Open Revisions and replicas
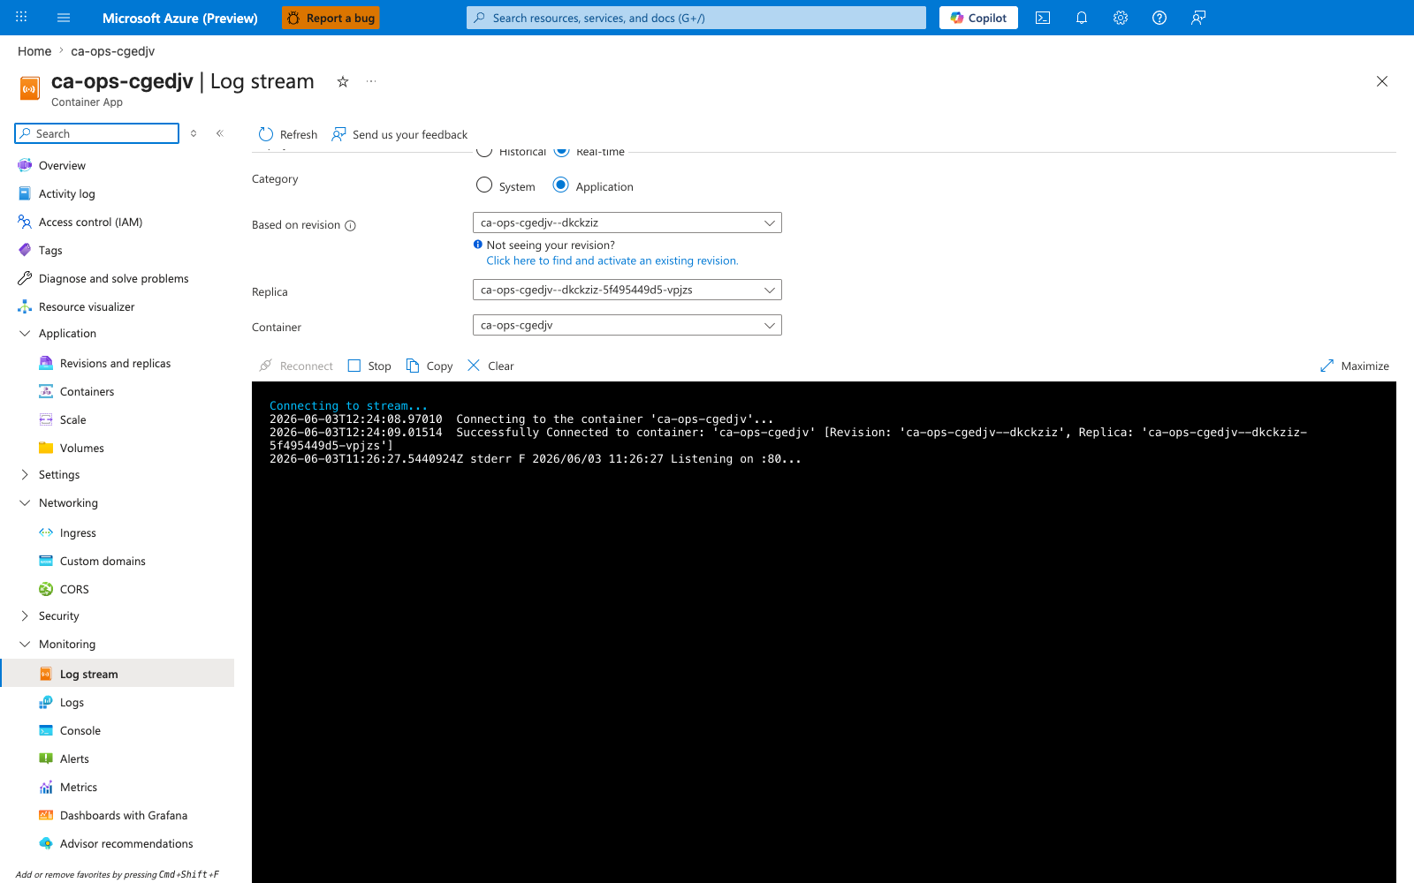The width and height of the screenshot is (1414, 883). [x=117, y=364]
